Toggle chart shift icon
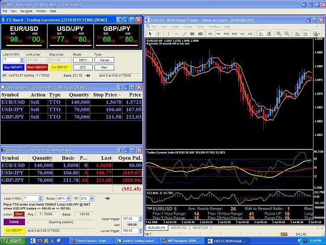 (x=305, y=34)
